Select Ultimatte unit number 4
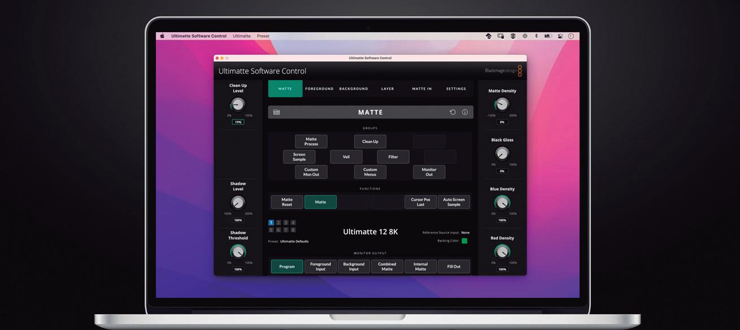This screenshot has height=330, width=740. click(293, 223)
